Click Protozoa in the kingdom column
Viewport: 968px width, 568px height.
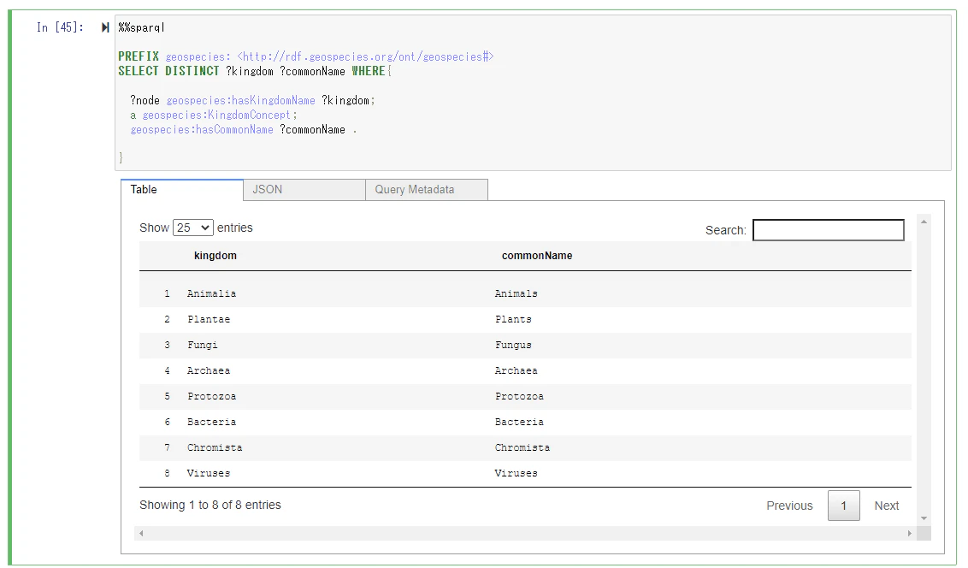click(x=212, y=396)
